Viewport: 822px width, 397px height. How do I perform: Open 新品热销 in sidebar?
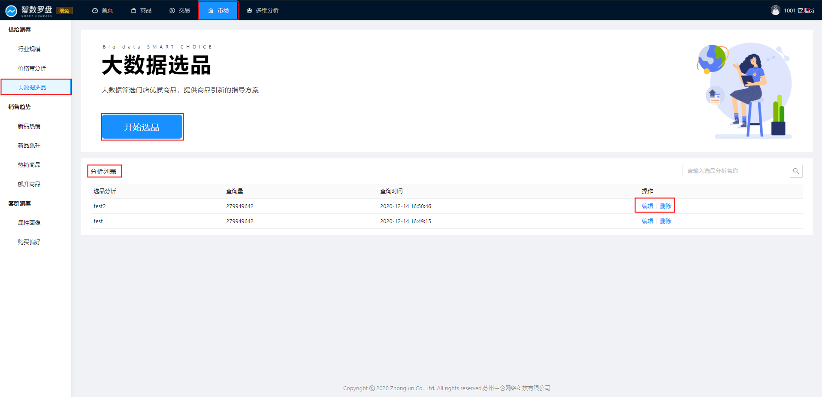[x=29, y=126]
